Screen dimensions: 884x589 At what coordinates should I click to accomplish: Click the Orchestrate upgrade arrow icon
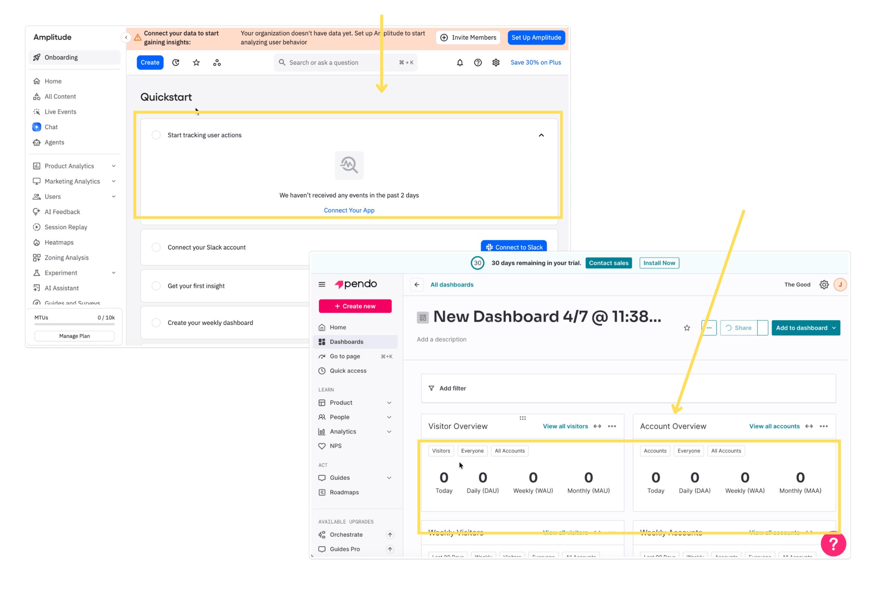[390, 535]
